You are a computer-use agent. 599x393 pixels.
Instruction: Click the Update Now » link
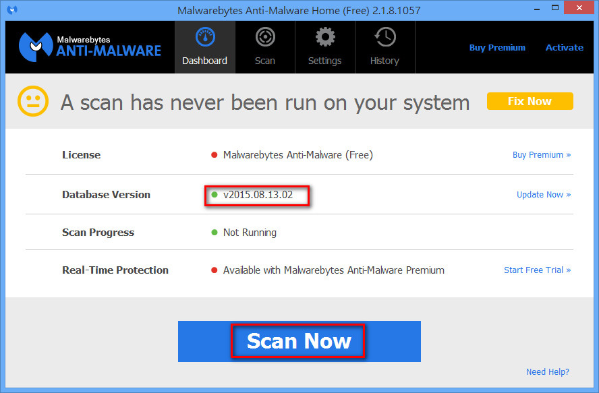point(544,194)
